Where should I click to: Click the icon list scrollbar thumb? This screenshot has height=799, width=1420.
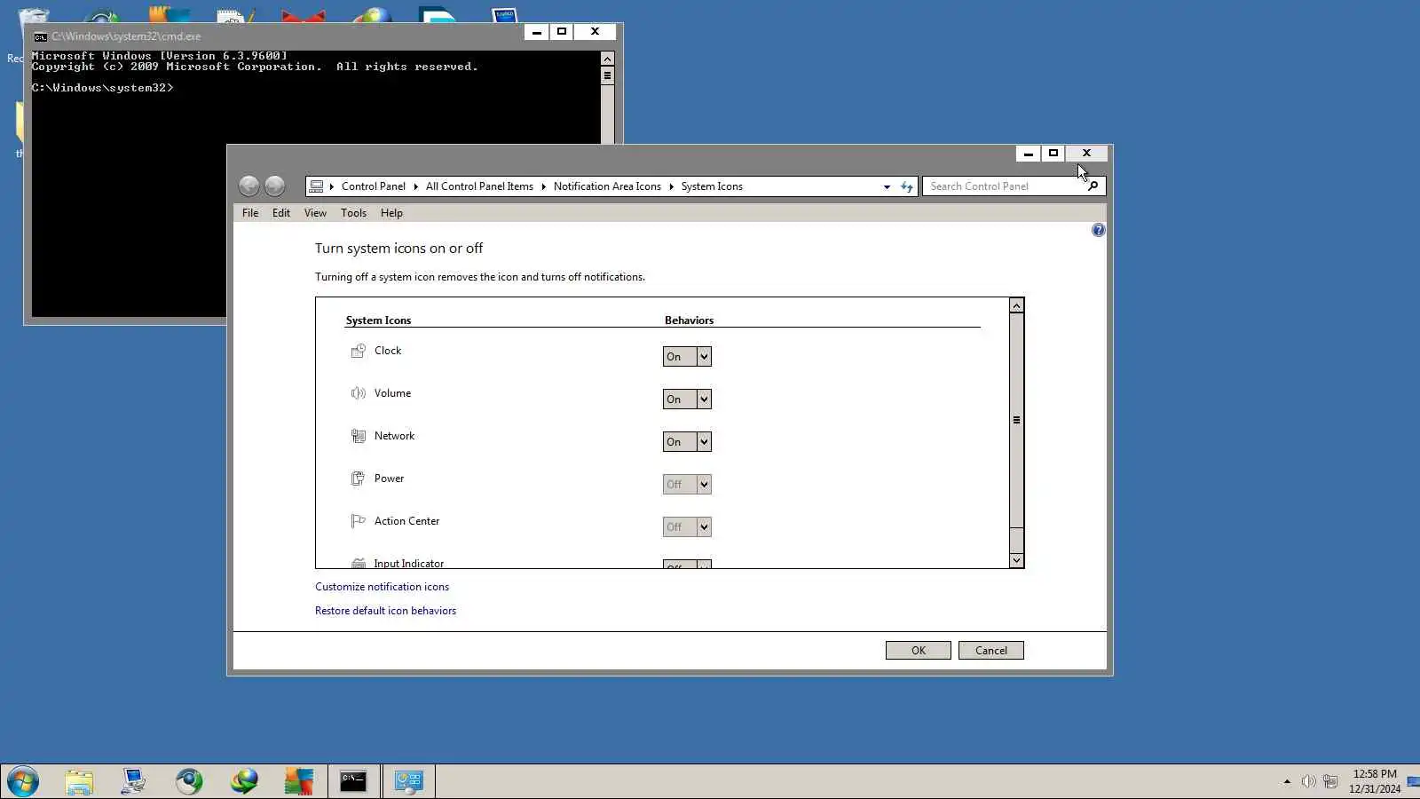pos(1016,420)
